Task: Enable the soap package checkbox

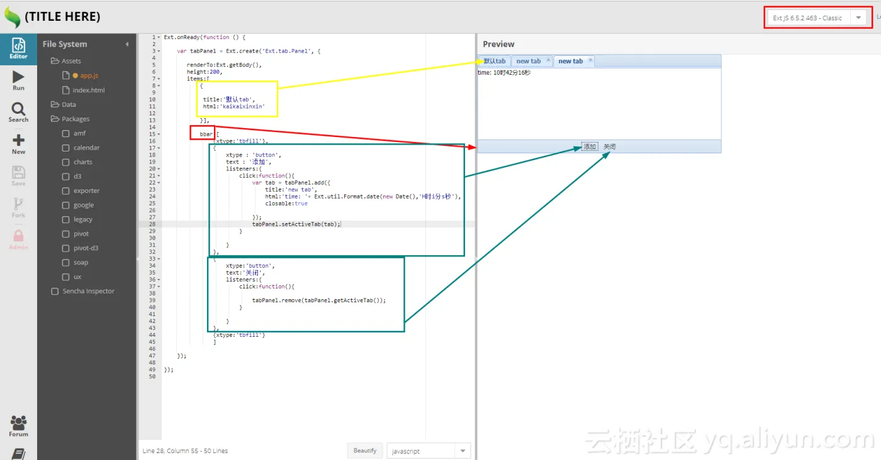Action: coord(65,263)
